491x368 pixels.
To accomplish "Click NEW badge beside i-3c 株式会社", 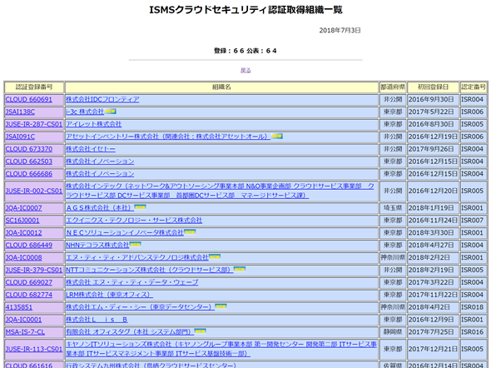I will (x=111, y=112).
